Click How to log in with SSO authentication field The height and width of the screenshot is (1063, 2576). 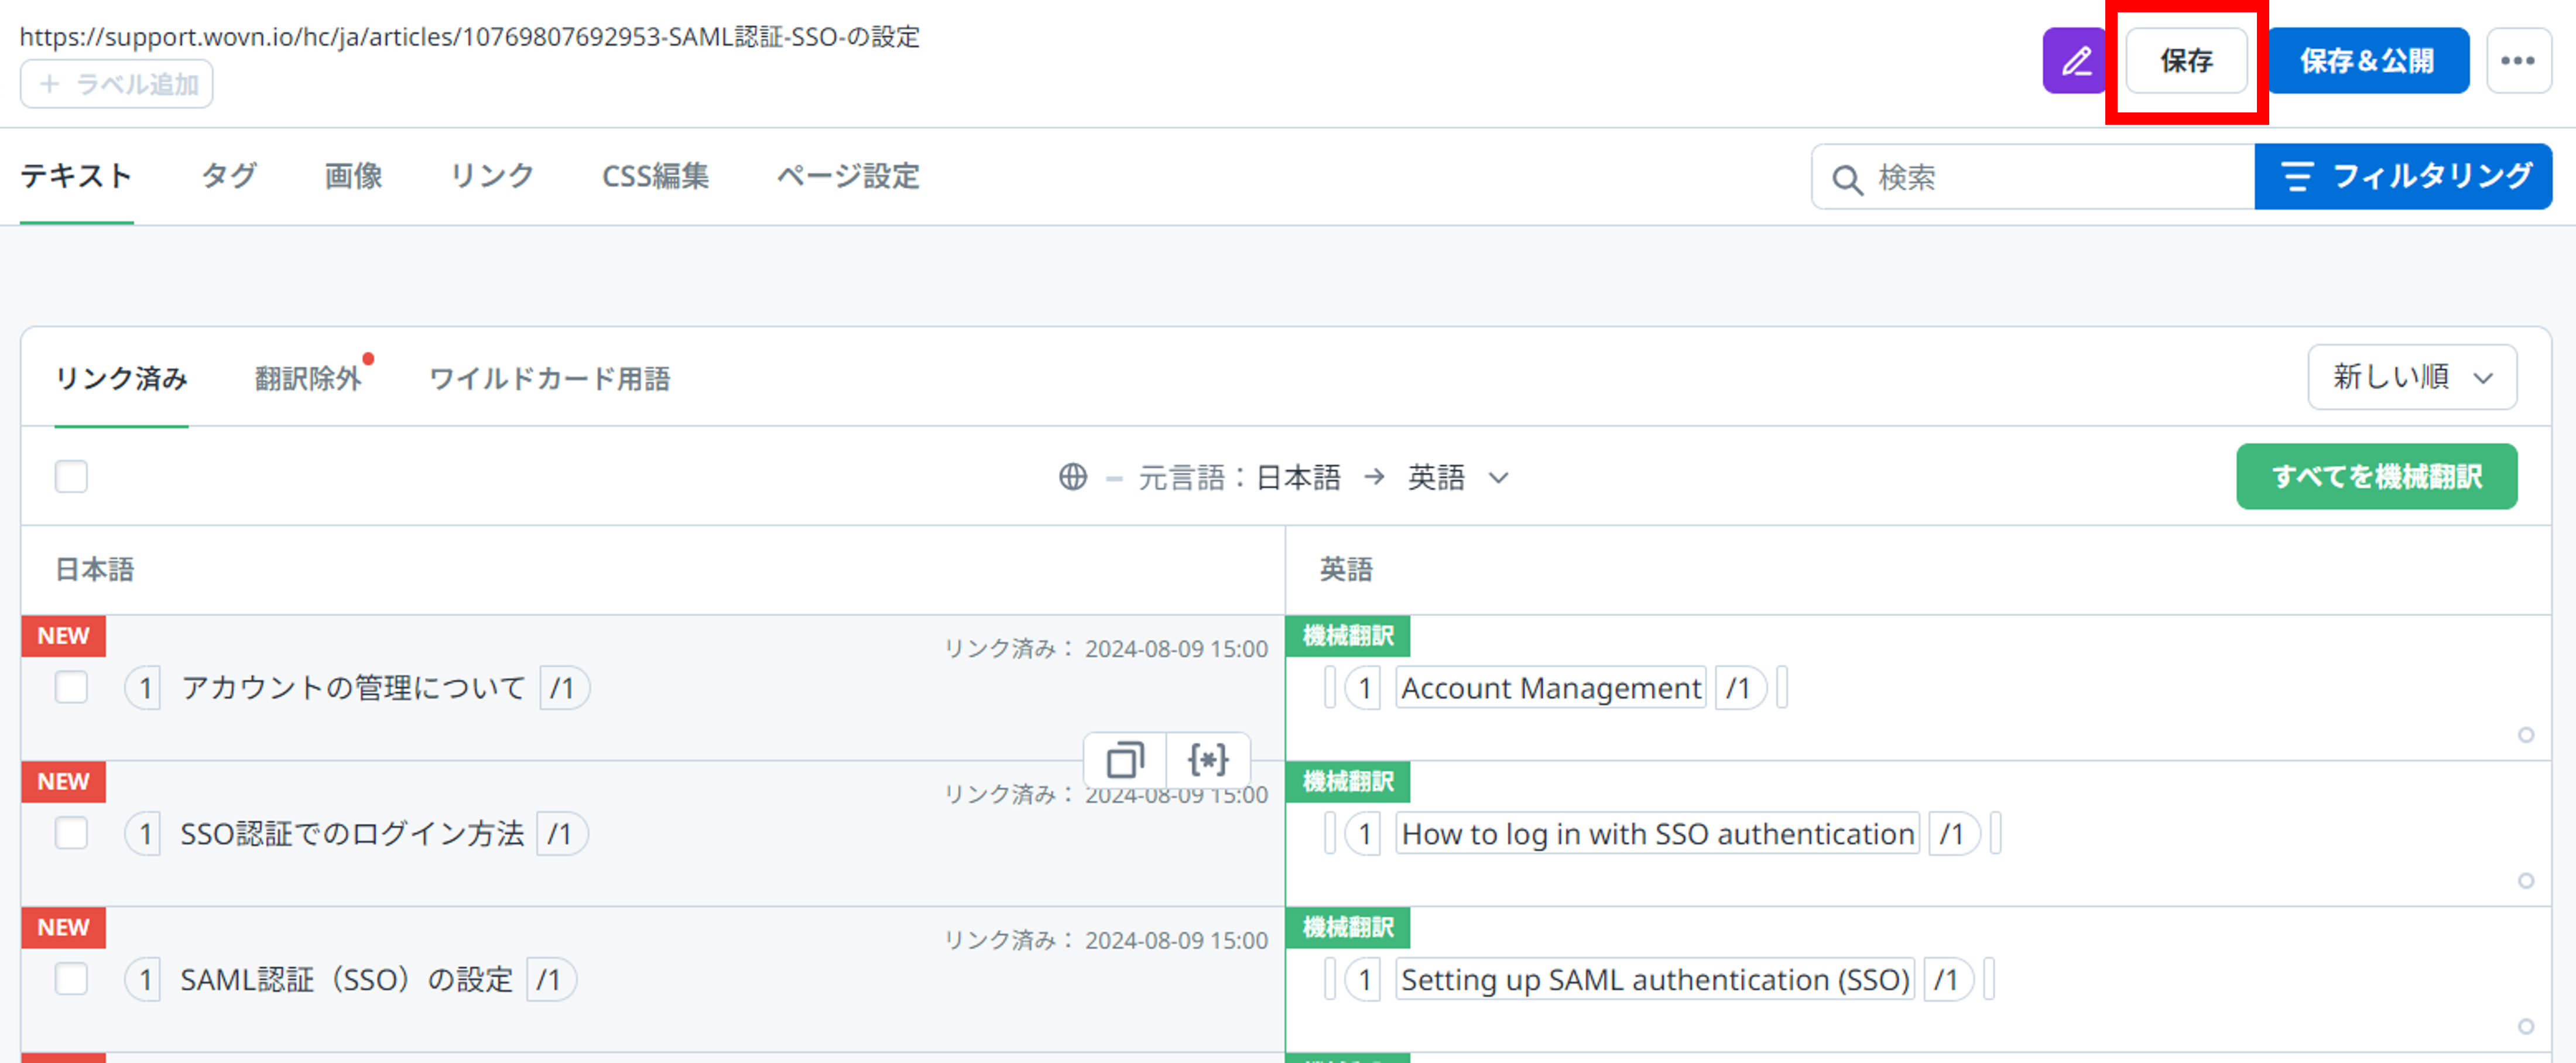(x=1657, y=834)
